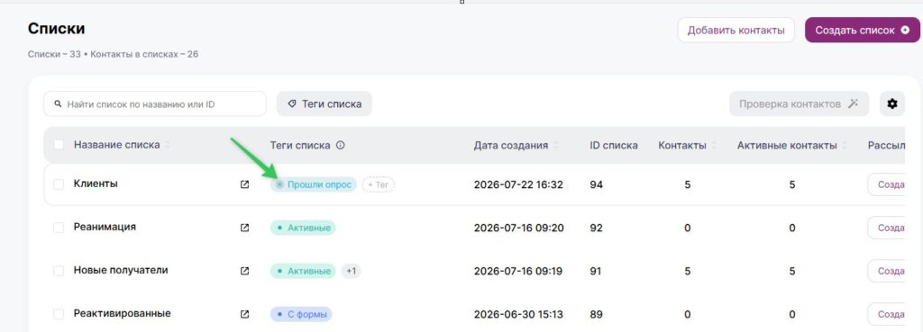Screen dimensions: 923x332
Task: Click Добавить контакты button
Action: click(x=736, y=30)
